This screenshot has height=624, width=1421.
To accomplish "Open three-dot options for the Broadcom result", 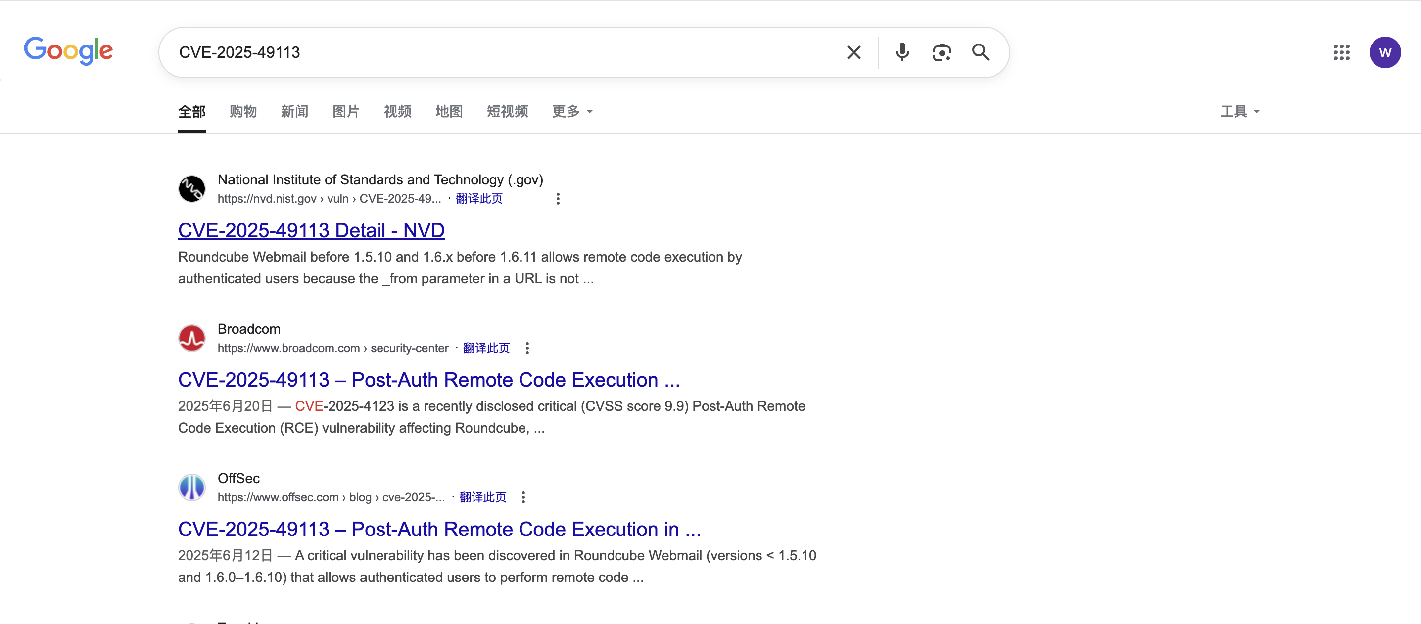I will [x=527, y=348].
